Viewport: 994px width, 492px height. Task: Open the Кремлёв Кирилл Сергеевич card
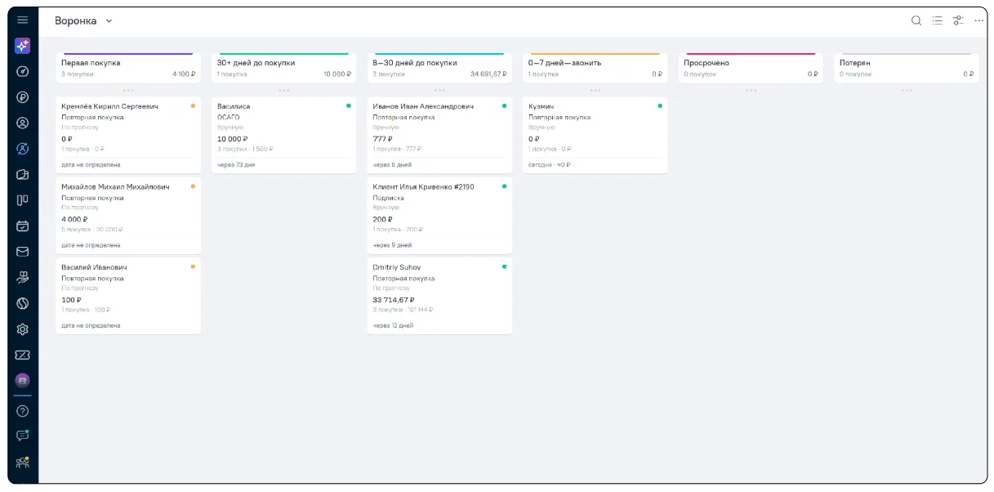[x=128, y=135]
